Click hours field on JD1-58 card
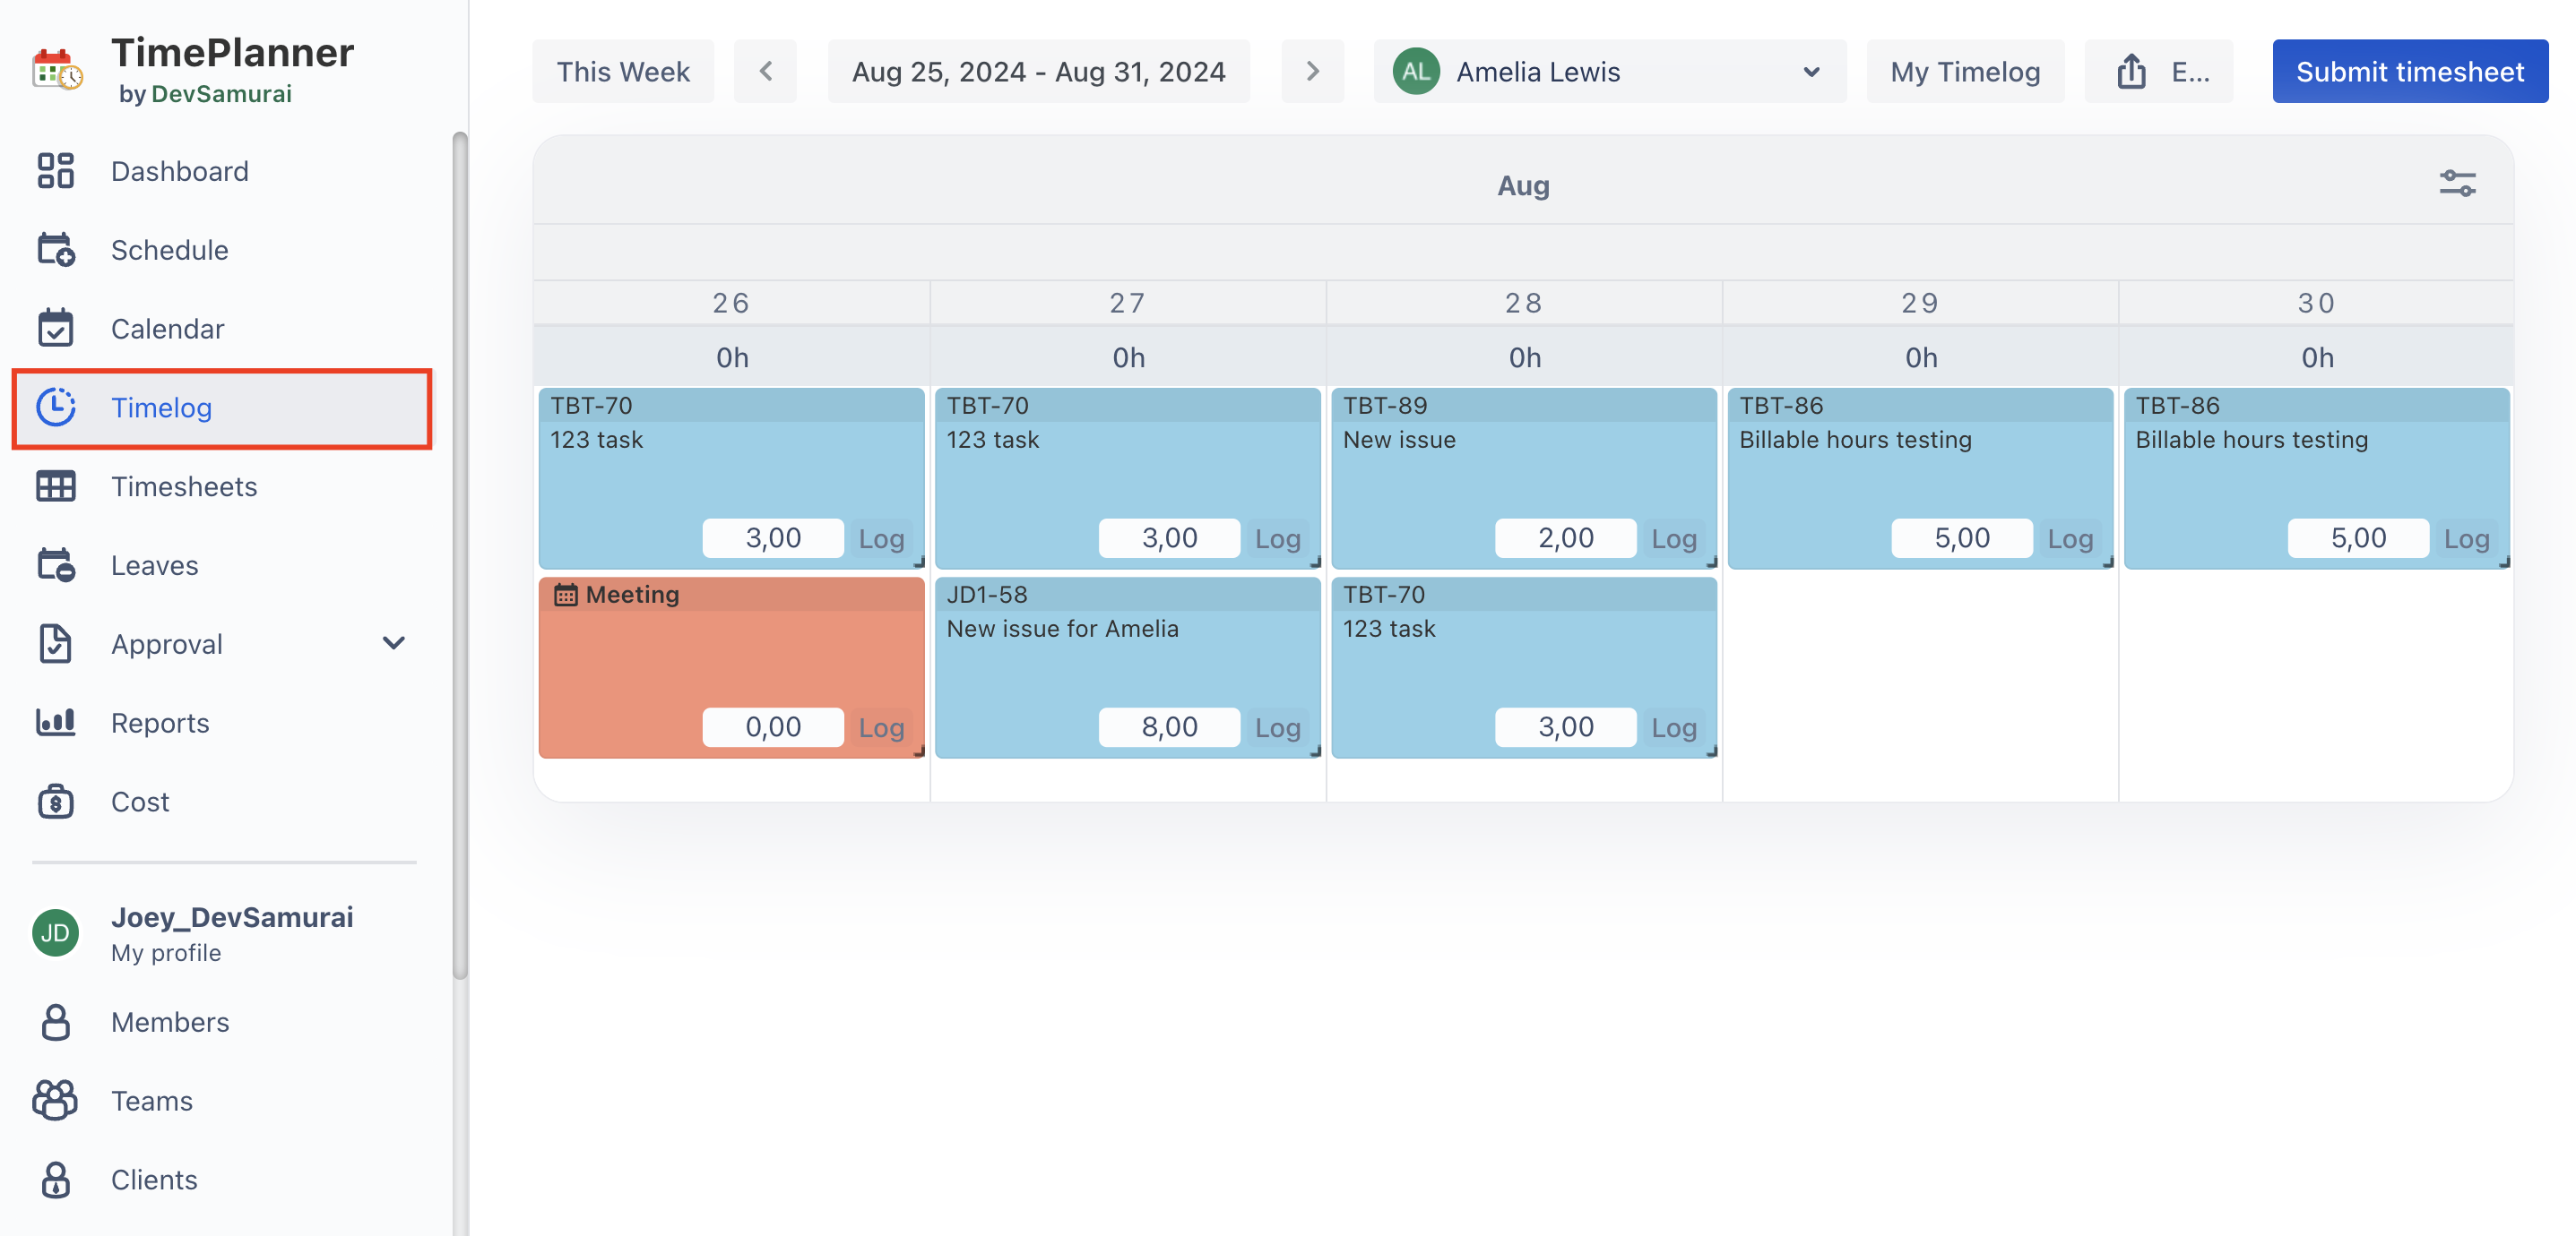The width and height of the screenshot is (2576, 1236). point(1168,727)
